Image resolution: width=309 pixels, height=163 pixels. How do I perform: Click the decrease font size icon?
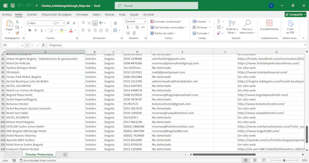74,23
